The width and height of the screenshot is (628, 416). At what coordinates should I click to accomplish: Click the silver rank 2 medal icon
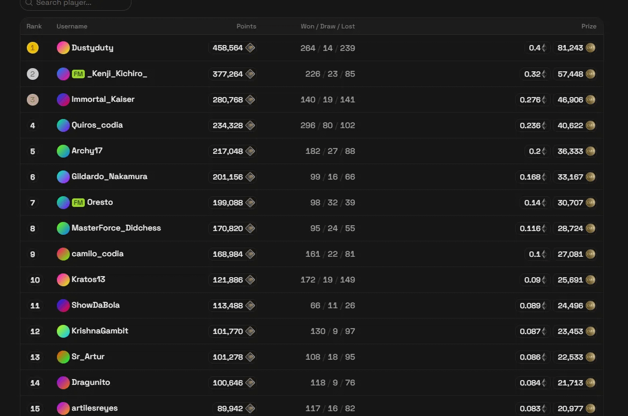[x=33, y=74]
